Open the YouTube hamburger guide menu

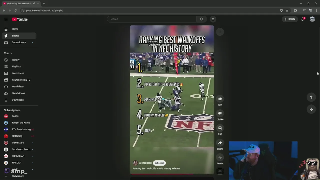click(x=6, y=19)
